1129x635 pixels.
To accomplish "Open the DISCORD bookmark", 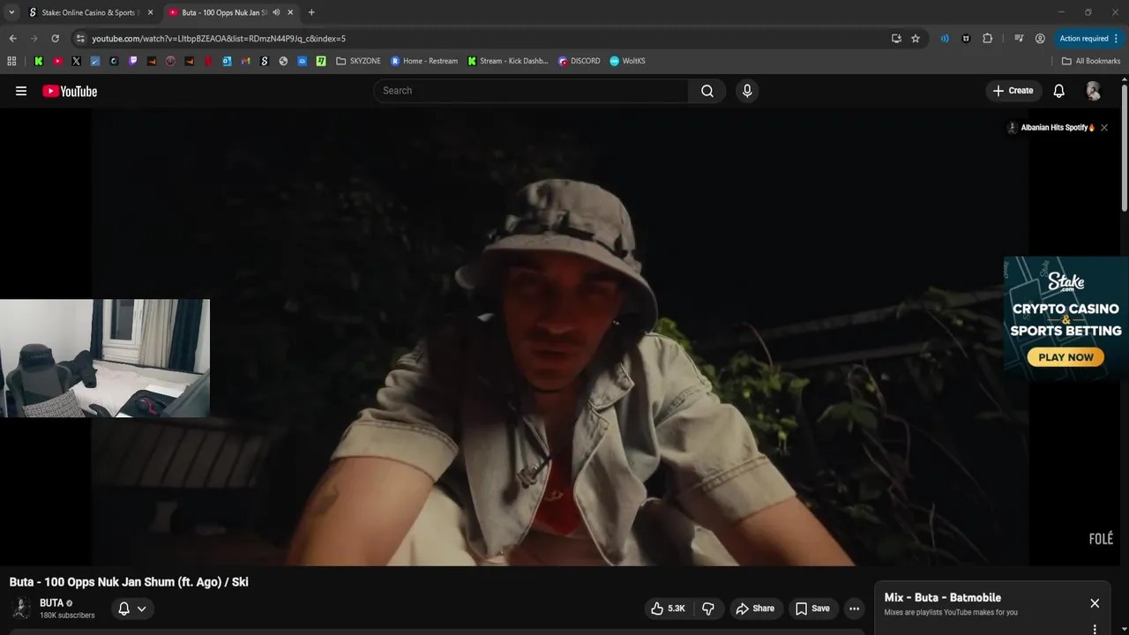I will pyautogui.click(x=579, y=61).
